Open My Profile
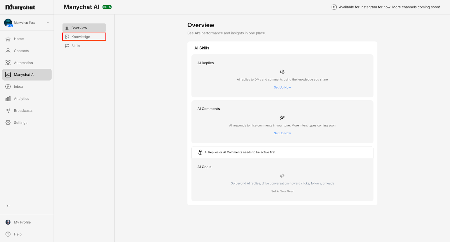450x242 pixels. [22, 222]
